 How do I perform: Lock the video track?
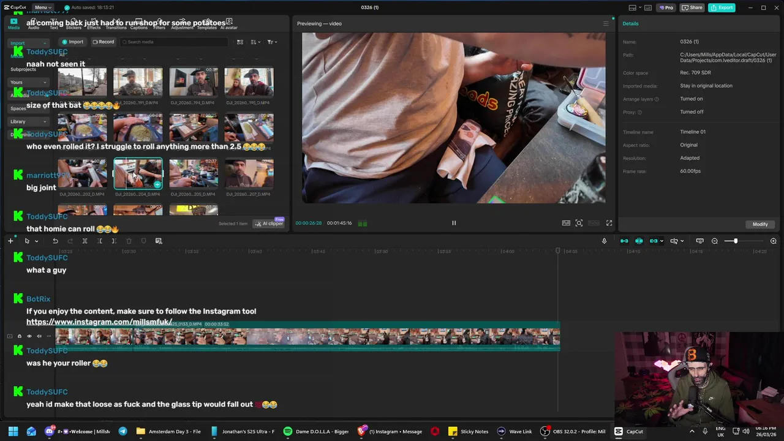[19, 336]
